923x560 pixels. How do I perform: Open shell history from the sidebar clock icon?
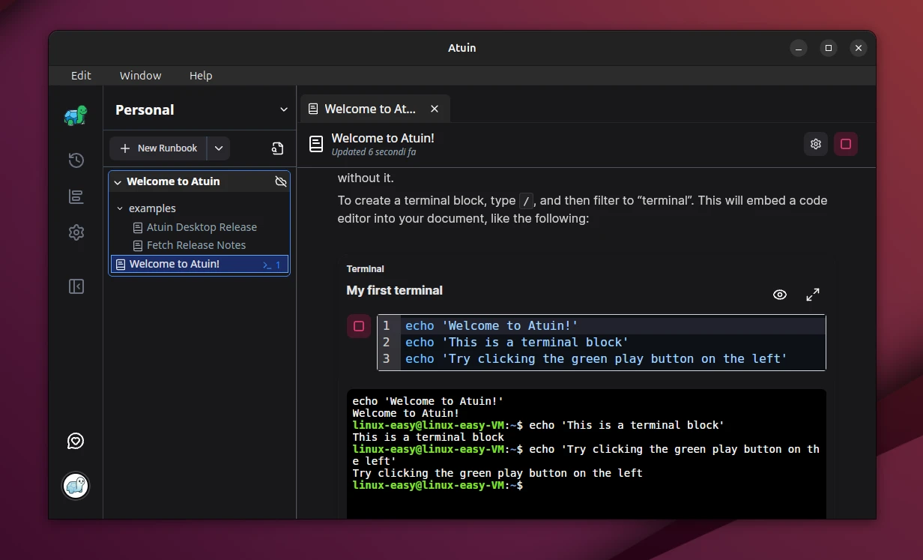[x=76, y=160]
